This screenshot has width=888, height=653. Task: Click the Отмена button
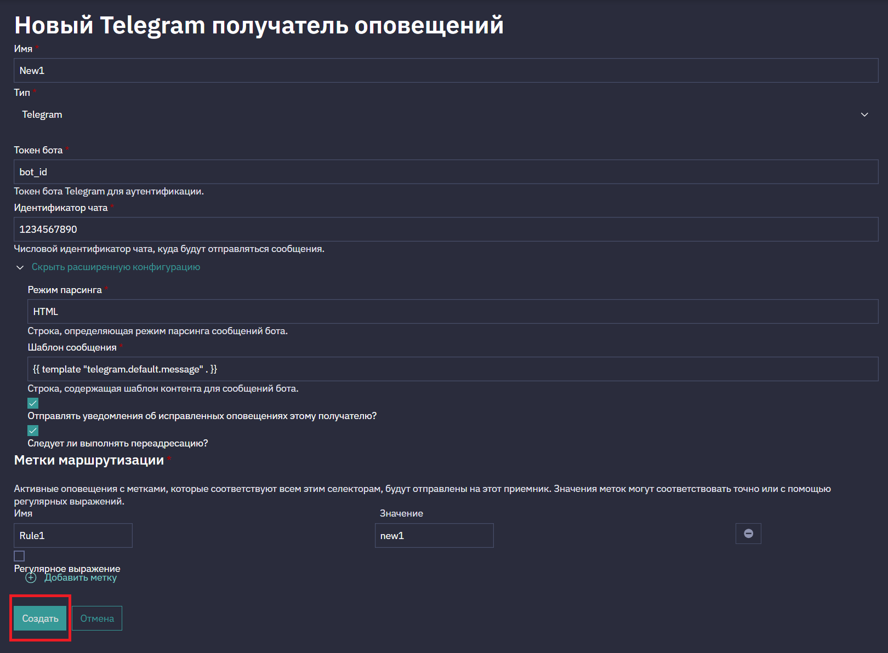[97, 618]
